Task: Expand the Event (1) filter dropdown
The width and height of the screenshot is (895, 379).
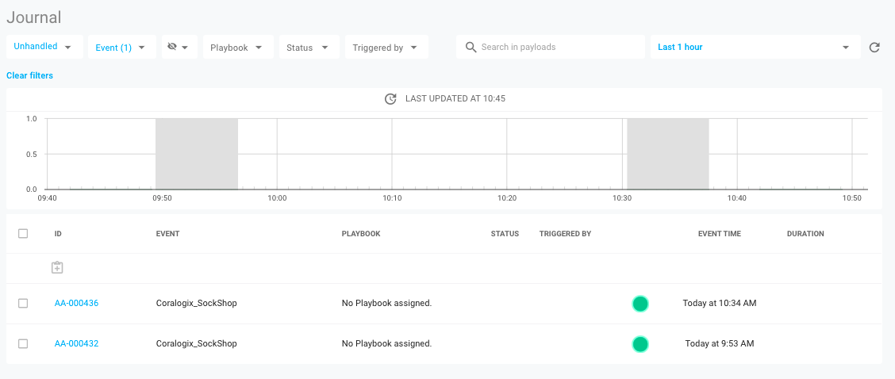Action: click(121, 47)
